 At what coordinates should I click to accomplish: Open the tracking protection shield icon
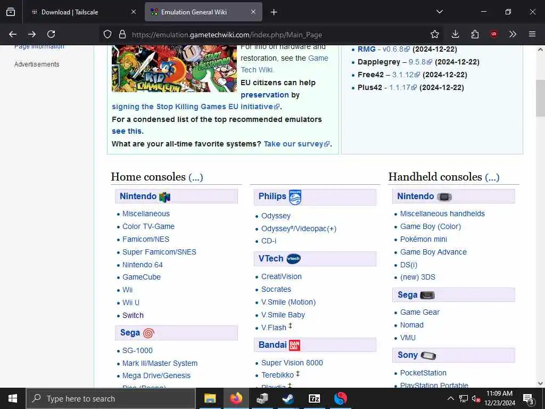click(108, 34)
